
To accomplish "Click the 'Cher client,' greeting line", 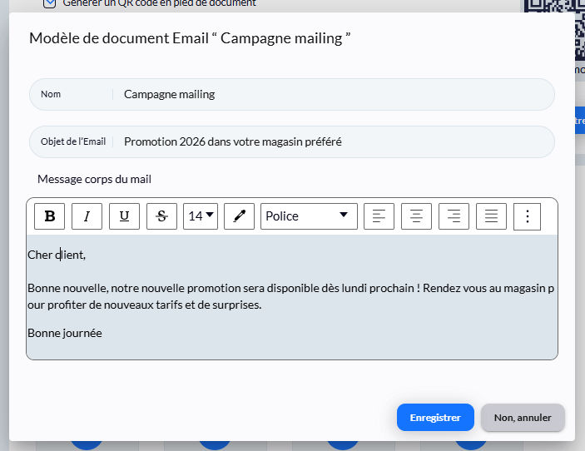I will [57, 255].
